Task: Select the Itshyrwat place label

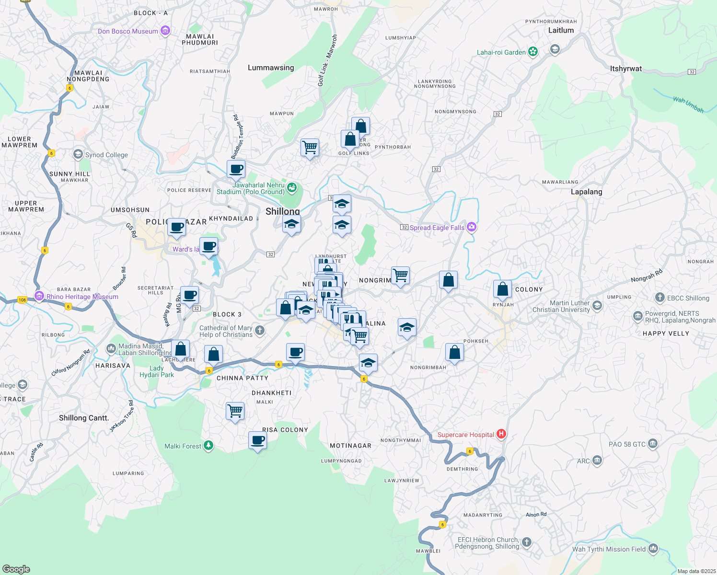Action: pos(626,69)
